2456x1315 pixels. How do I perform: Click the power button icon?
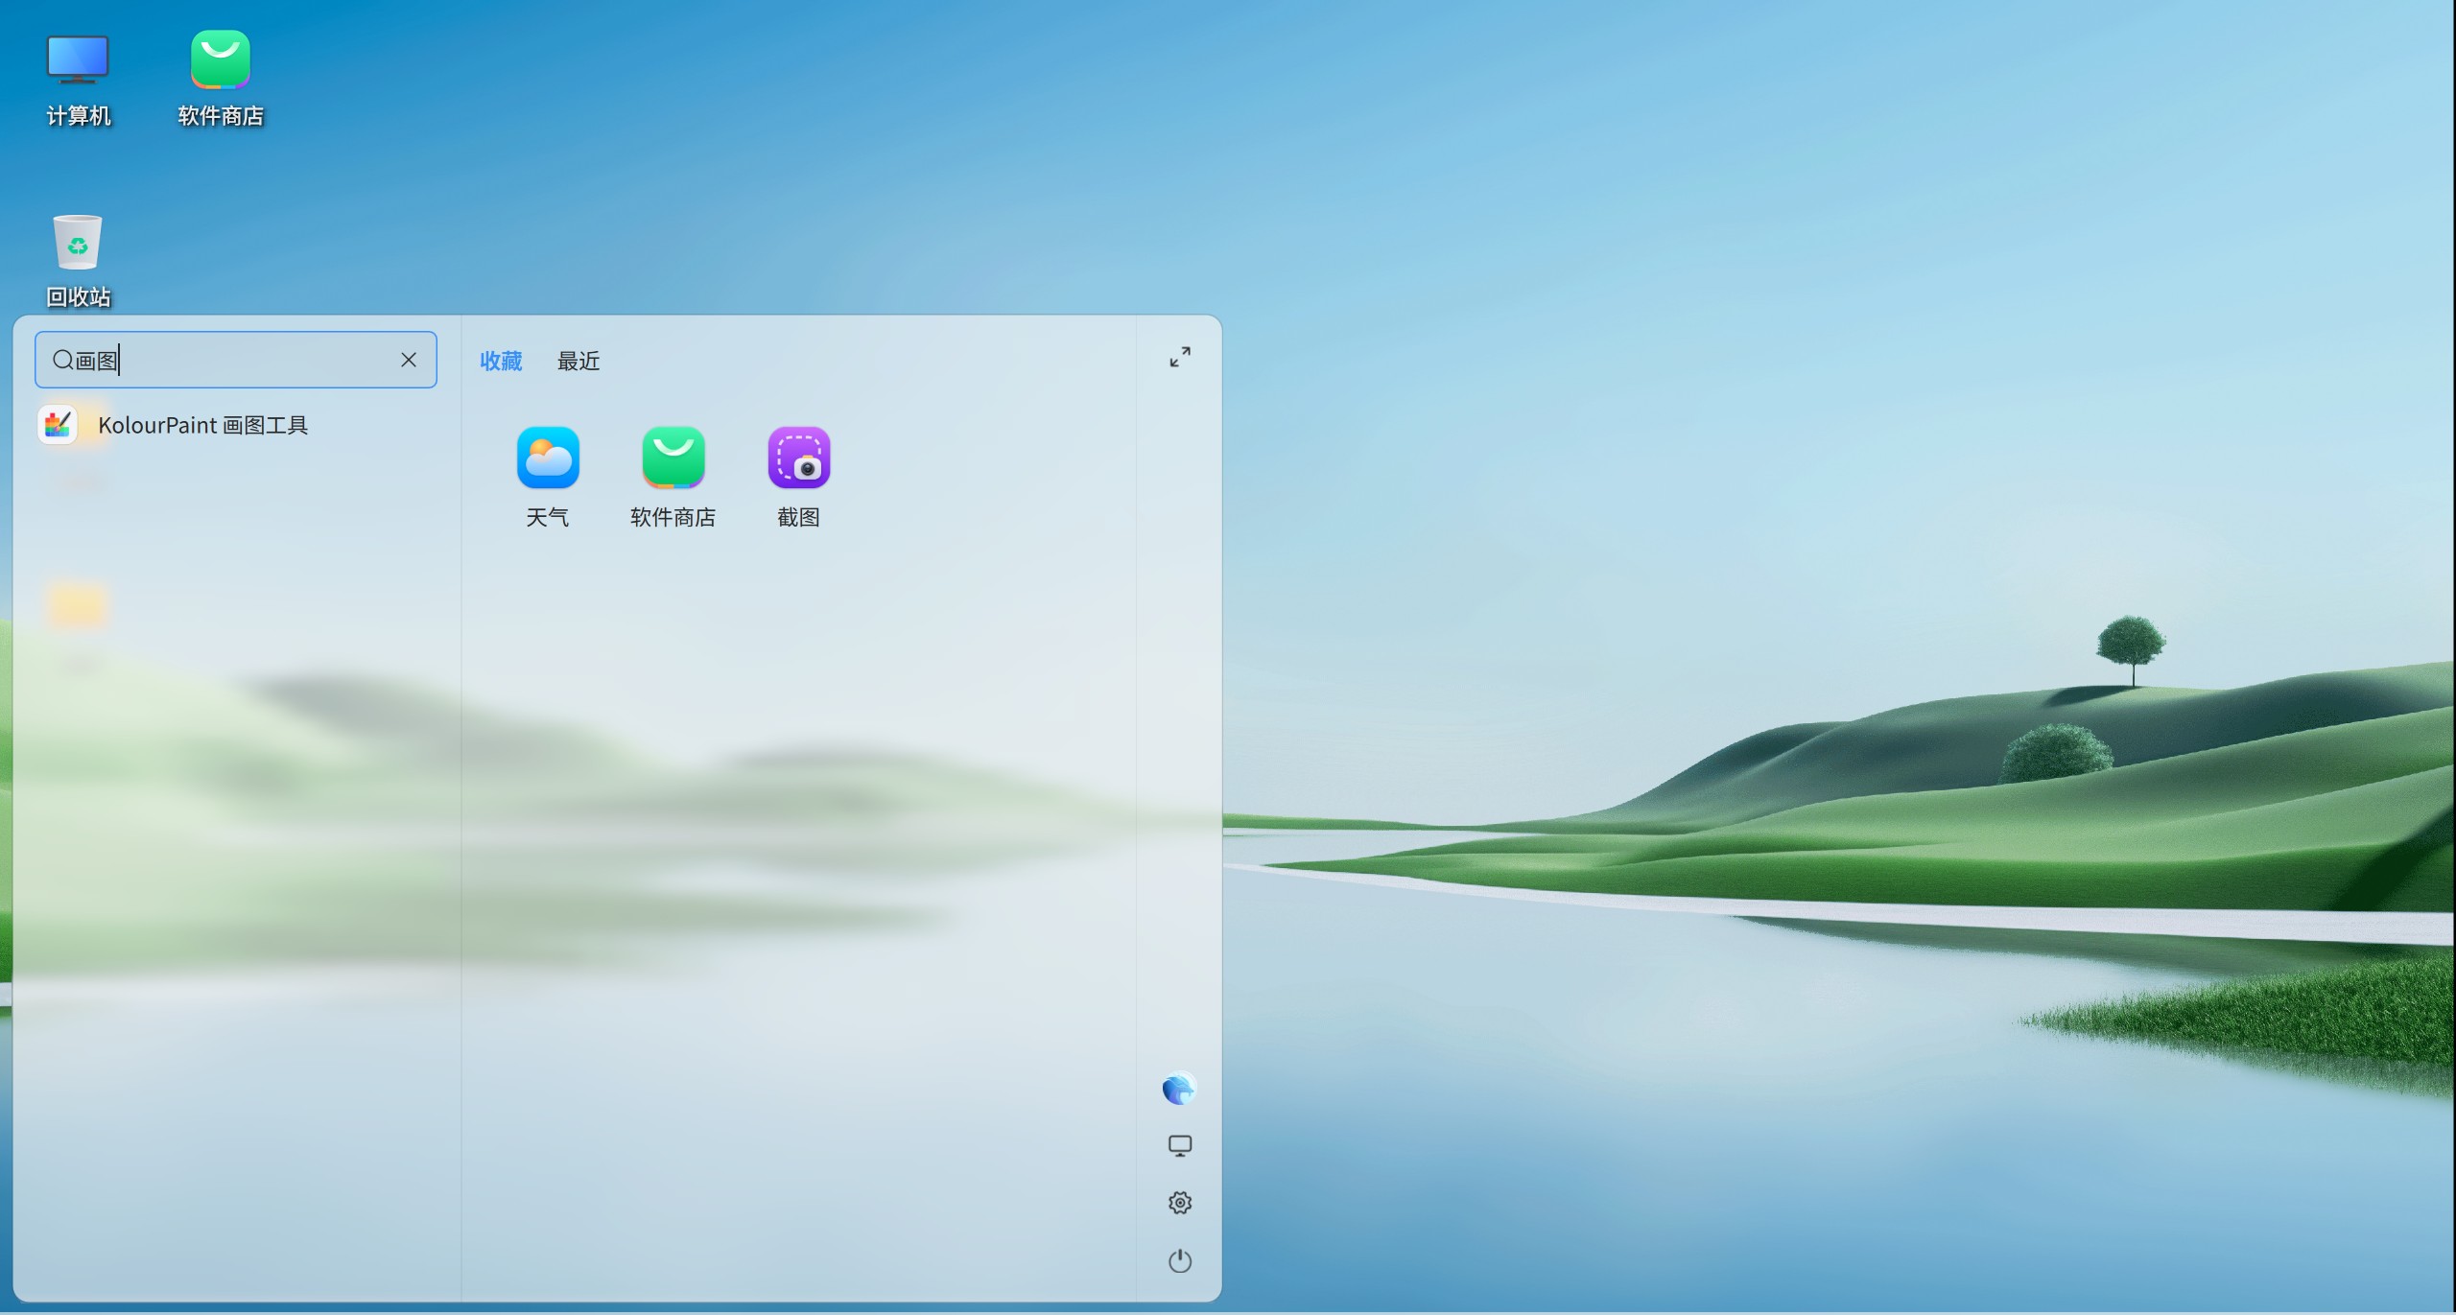1179,1260
